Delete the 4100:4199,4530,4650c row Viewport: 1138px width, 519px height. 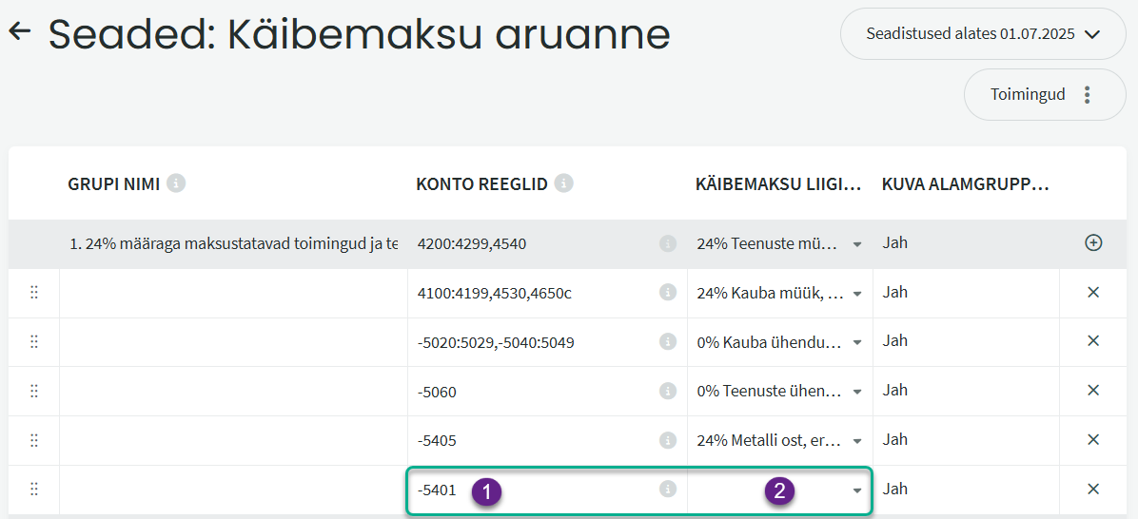[x=1093, y=293]
